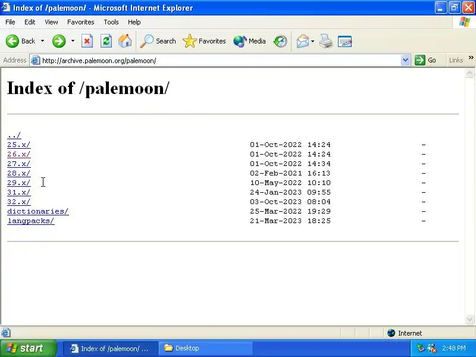Viewport: 476px width, 357px height.
Task: Open the View menu
Action: coord(51,22)
